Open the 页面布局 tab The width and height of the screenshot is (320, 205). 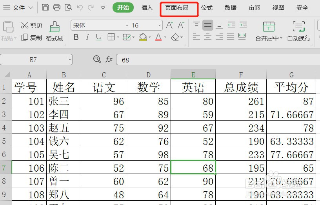[x=177, y=8]
